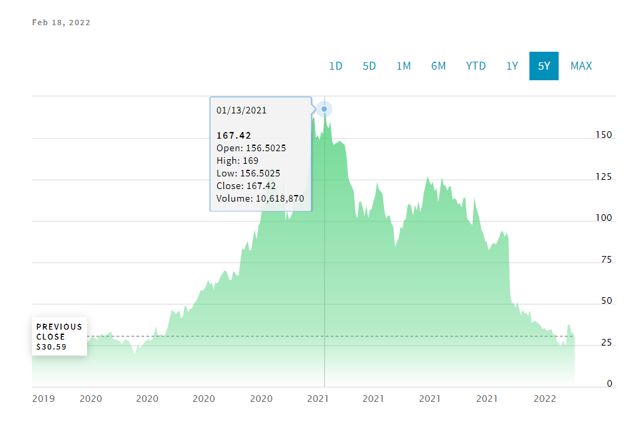Viewport: 643px width, 445px height.
Task: Click the 100 y-axis label
Action: click(x=604, y=218)
